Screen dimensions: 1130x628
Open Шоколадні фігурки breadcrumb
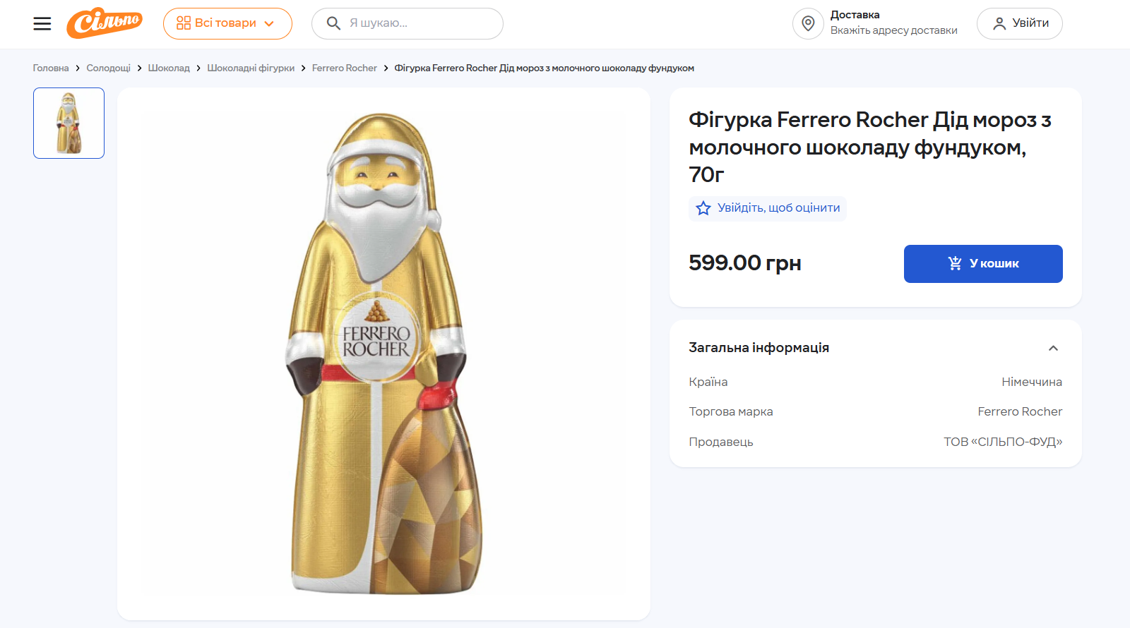251,68
